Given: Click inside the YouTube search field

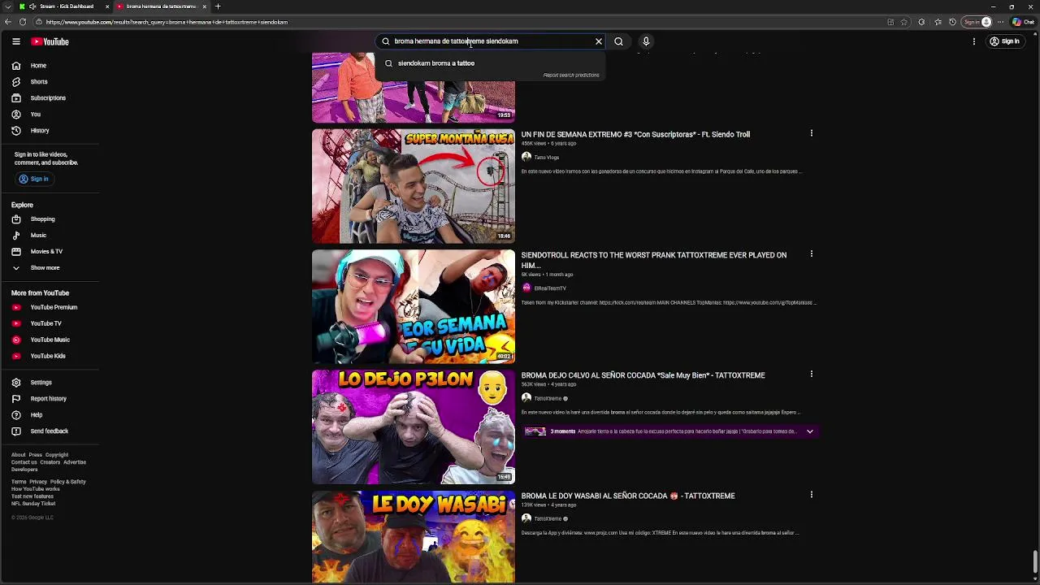Looking at the screenshot, I should (x=492, y=41).
